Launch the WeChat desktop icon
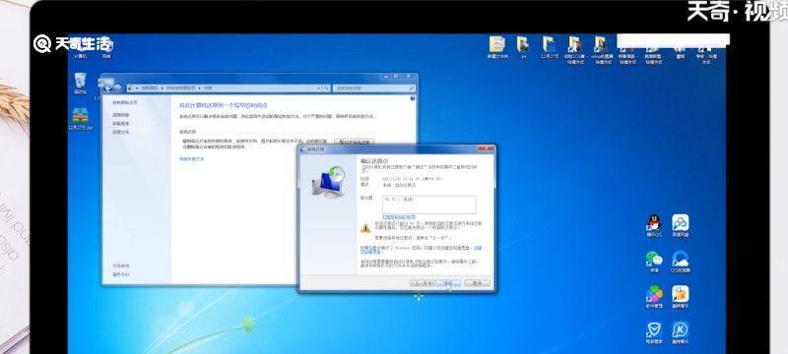 [x=654, y=262]
